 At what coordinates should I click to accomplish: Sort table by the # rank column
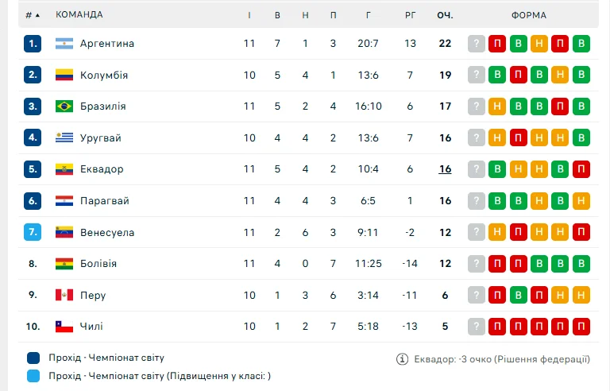click(x=33, y=15)
